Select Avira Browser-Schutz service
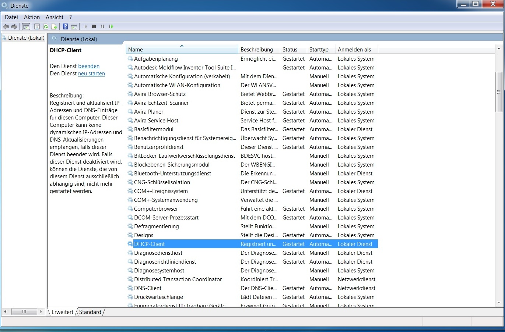Viewport: 505px width, 332px height. click(x=252, y=94)
